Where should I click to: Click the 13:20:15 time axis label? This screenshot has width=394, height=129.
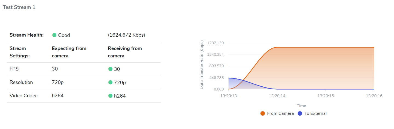tap(325, 96)
